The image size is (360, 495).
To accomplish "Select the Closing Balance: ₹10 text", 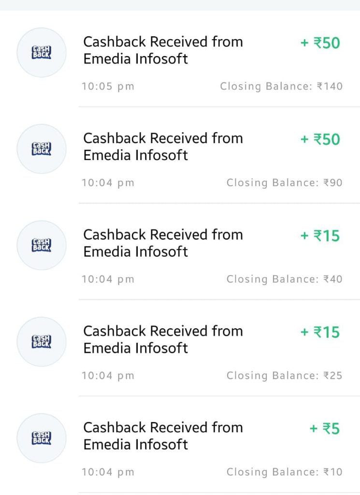I will point(284,472).
